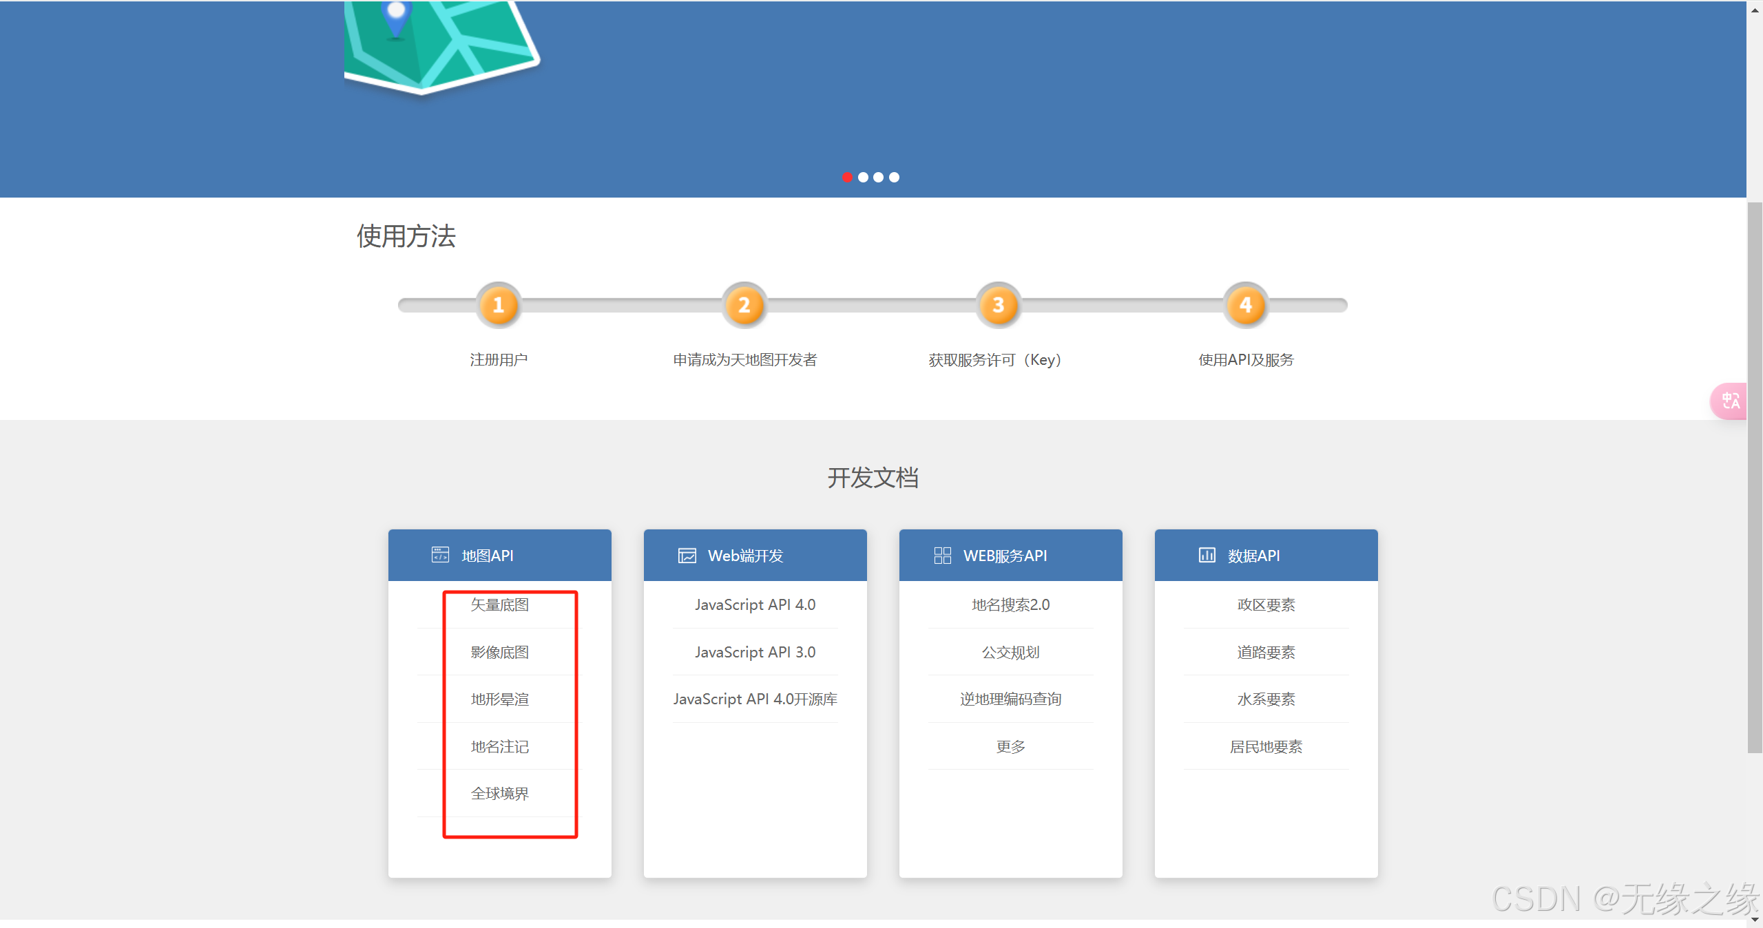Select the fourth carousel dot

tap(894, 178)
